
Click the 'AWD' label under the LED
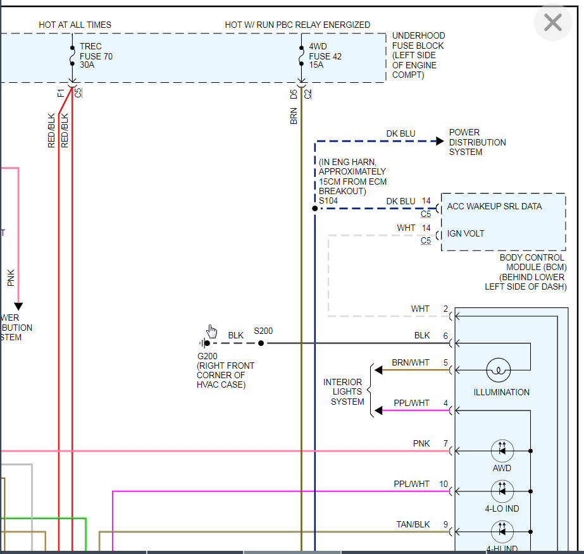point(502,468)
